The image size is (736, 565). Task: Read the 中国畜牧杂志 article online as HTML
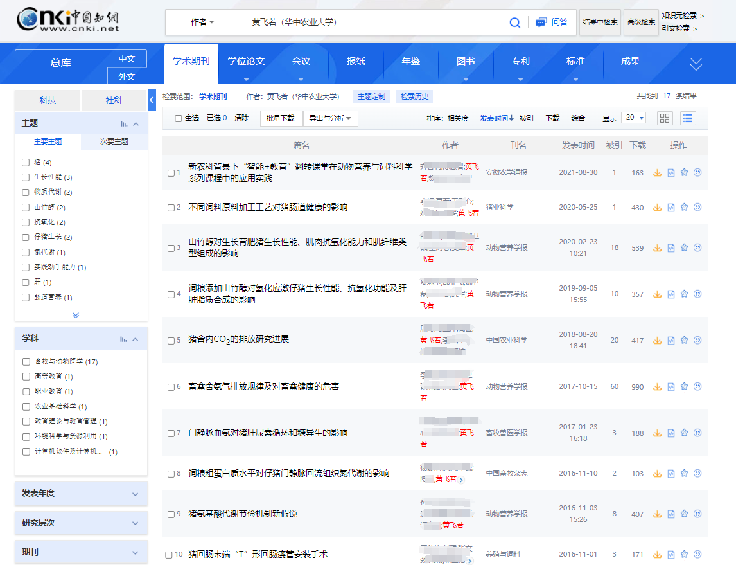click(671, 474)
